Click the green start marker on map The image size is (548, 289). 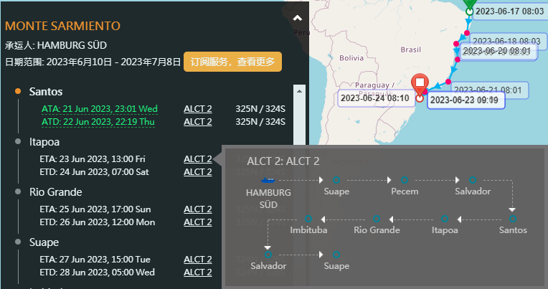pyautogui.click(x=469, y=6)
